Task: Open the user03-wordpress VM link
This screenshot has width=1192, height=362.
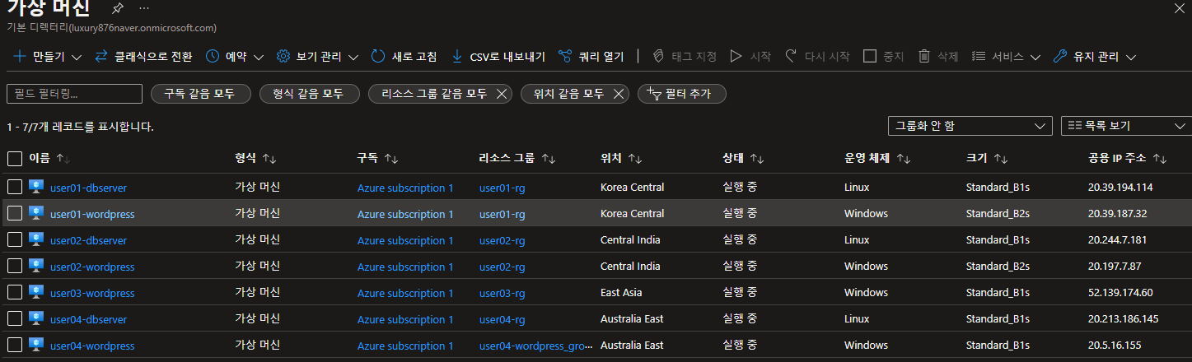Action: (x=92, y=293)
